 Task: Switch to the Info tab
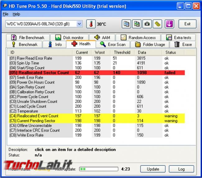[x=54, y=44]
